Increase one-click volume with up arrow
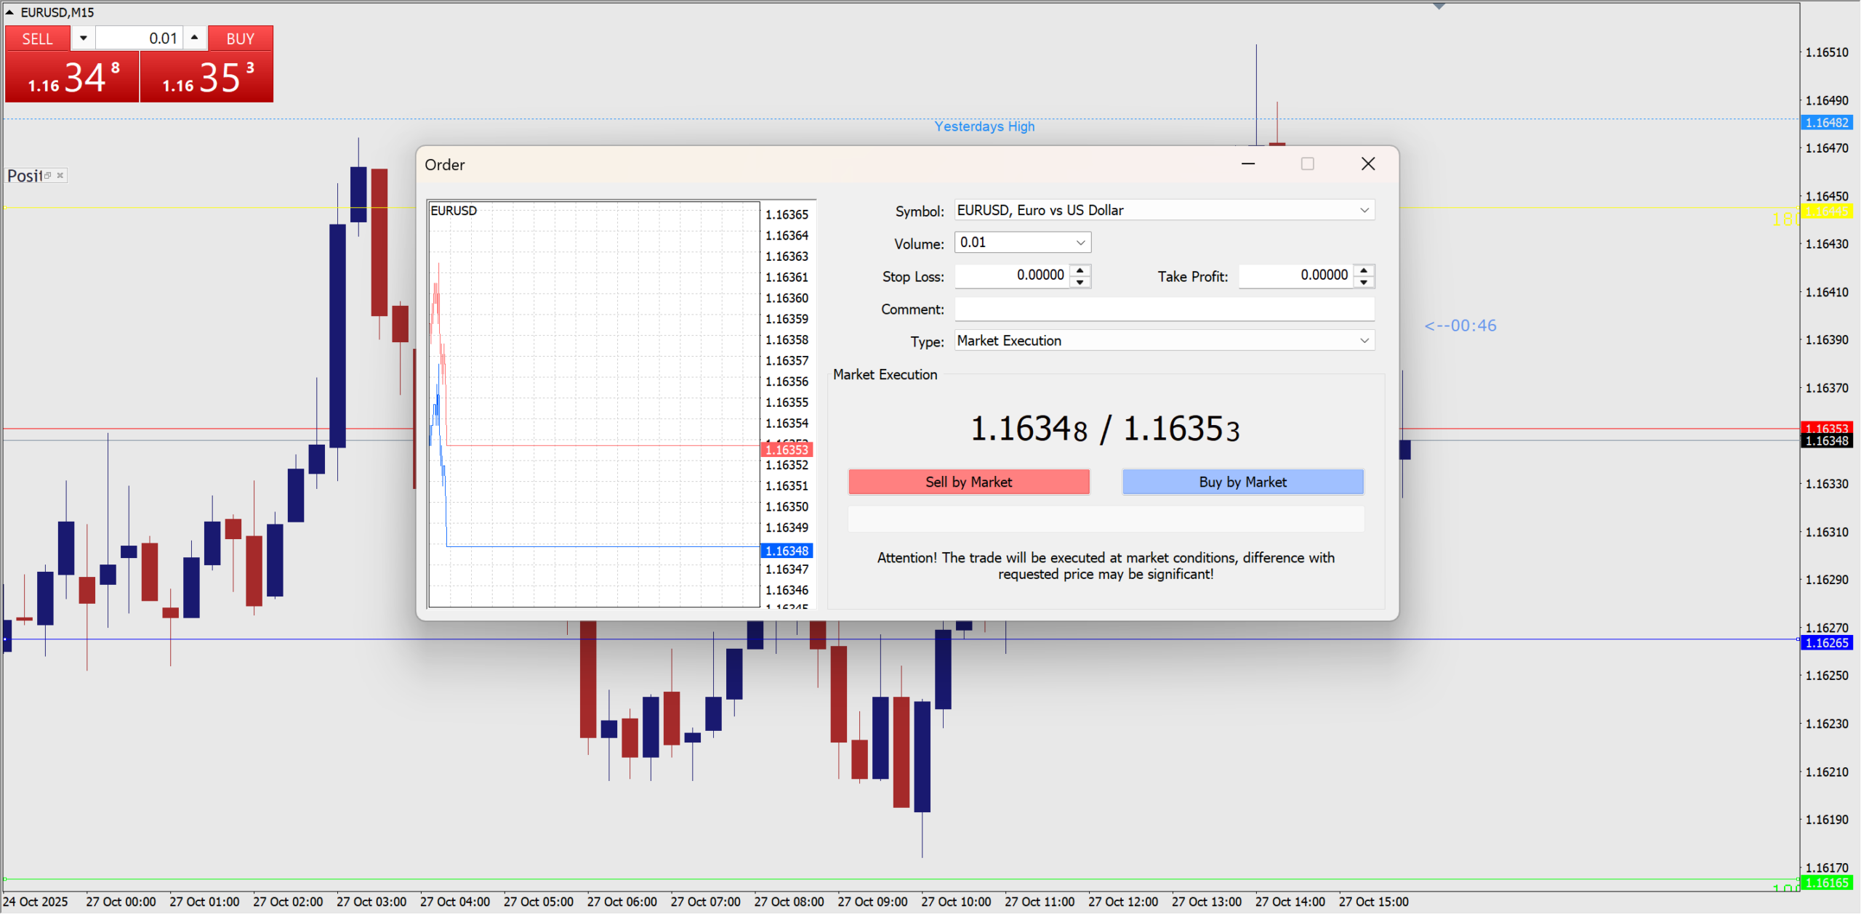The image size is (1861, 914). click(194, 37)
